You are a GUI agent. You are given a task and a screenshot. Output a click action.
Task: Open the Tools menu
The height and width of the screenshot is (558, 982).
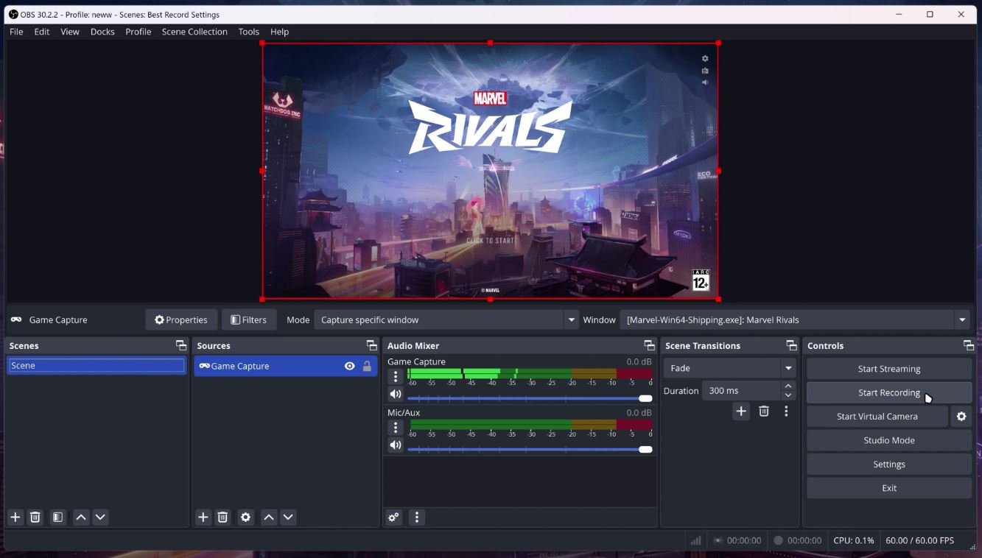coord(248,32)
